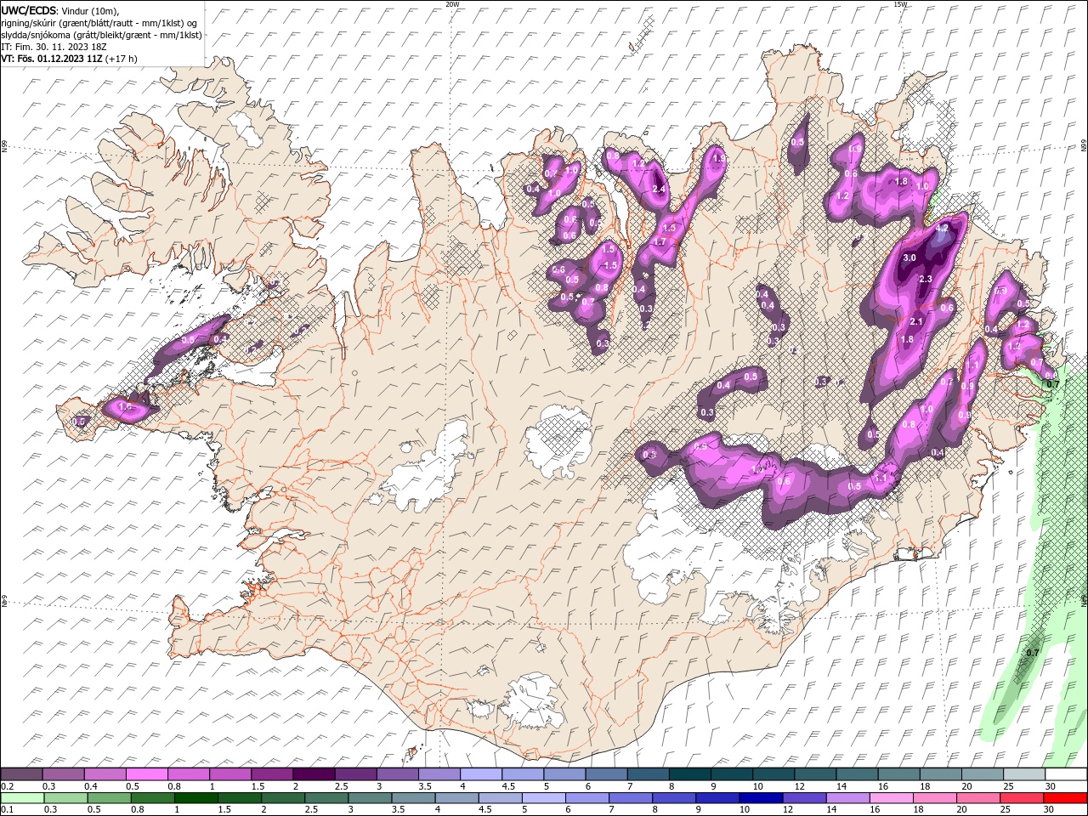The image size is (1088, 816).
Task: Pick the rain legend swatch starting at 6
Action: pos(586,798)
